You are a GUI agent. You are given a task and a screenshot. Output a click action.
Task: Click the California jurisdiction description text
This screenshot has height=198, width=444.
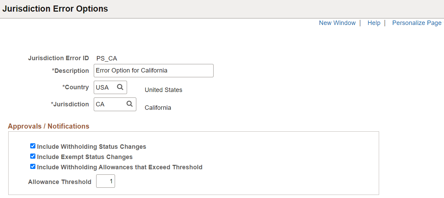tap(158, 108)
